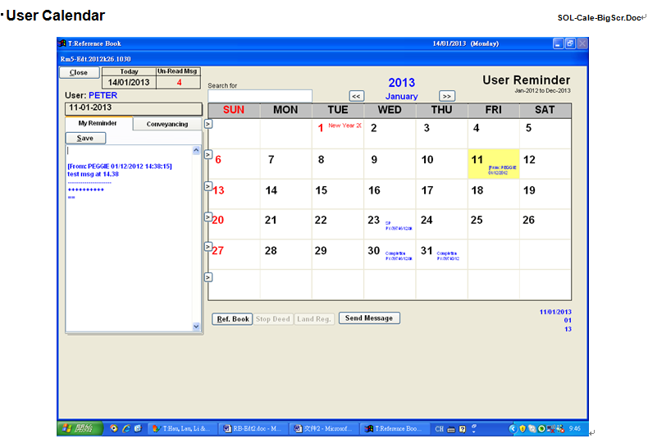The image size is (648, 443).
Task: Click the > expander for the first calendar week row
Action: point(208,124)
